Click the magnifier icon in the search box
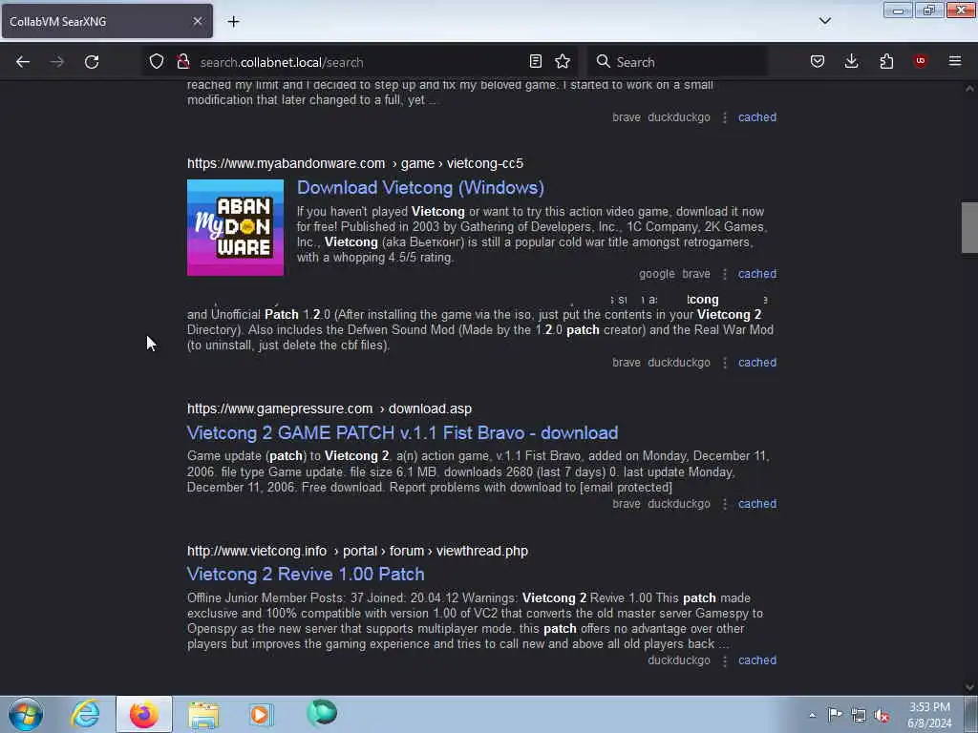This screenshot has height=733, width=978. pos(603,61)
